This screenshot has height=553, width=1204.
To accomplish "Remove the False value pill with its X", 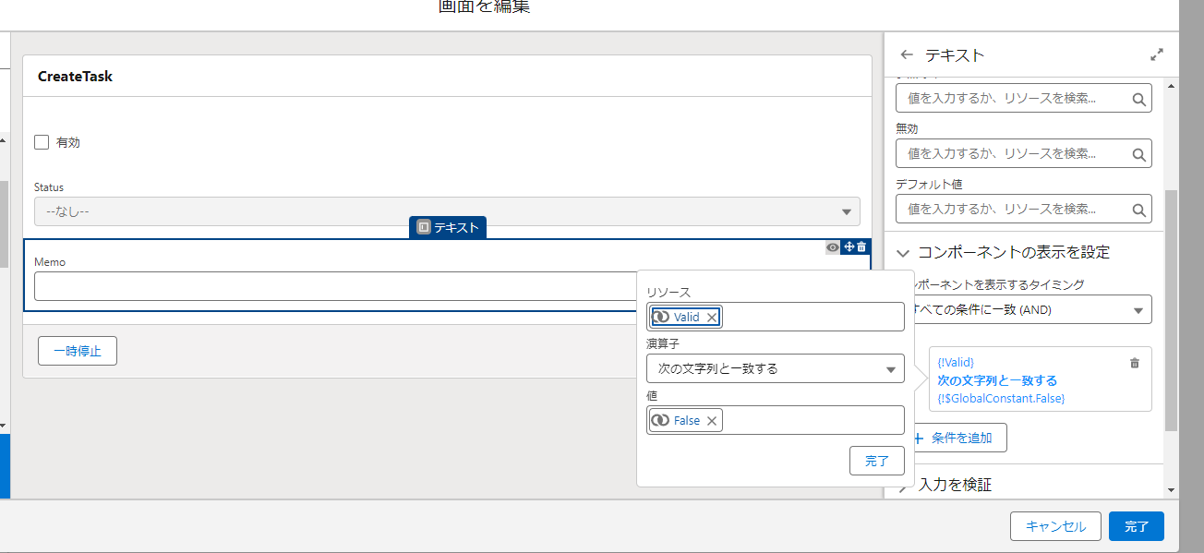I will [711, 420].
